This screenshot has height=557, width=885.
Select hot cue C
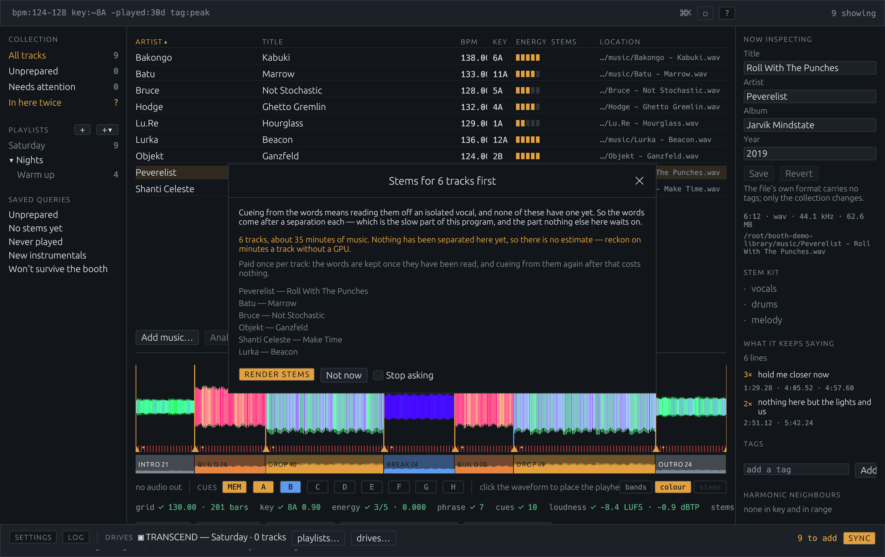[x=318, y=487]
